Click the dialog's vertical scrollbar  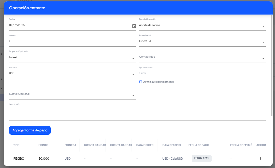coord(272,64)
